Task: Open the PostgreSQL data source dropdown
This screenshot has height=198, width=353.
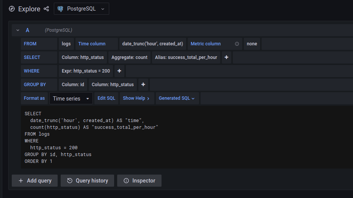Action: click(x=82, y=9)
